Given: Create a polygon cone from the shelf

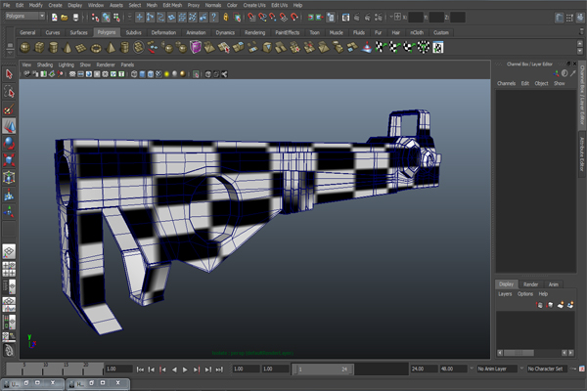Looking at the screenshot, I should (x=68, y=48).
